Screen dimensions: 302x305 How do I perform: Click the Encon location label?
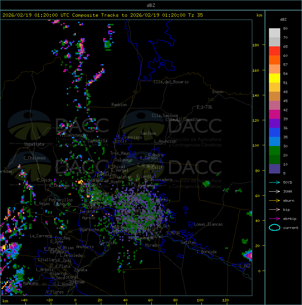coord(218,92)
